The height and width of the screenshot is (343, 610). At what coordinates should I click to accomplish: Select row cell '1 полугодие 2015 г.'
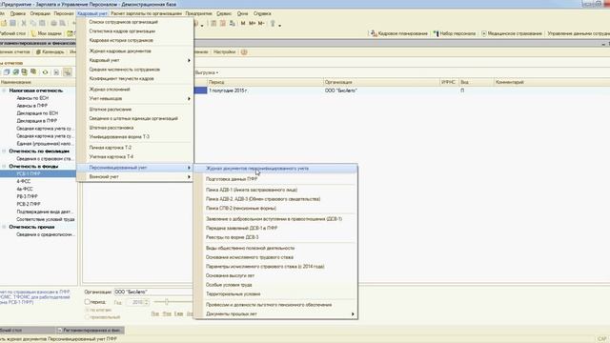coord(265,91)
